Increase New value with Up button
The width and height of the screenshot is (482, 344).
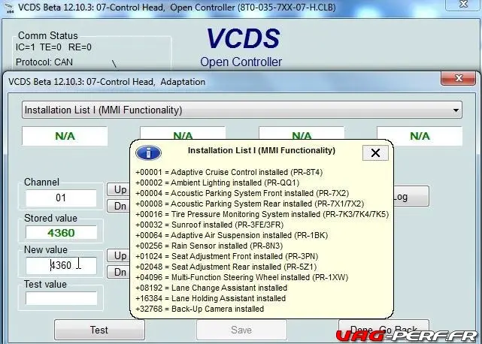(x=119, y=255)
